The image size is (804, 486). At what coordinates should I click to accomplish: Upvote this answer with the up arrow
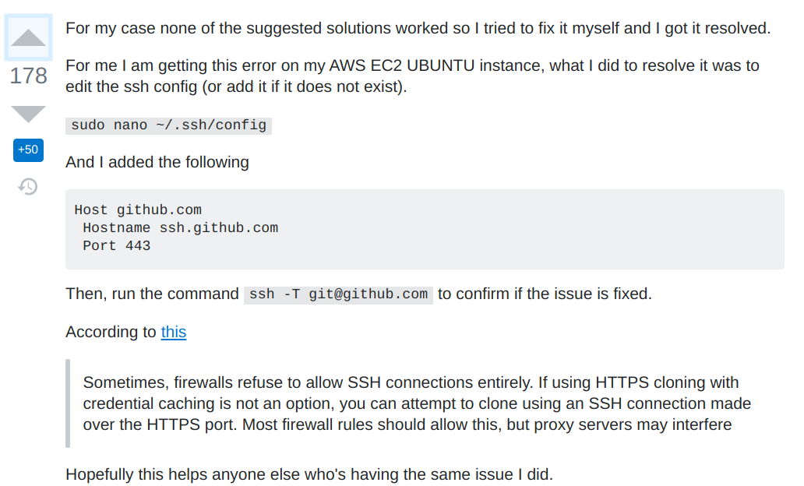point(28,37)
